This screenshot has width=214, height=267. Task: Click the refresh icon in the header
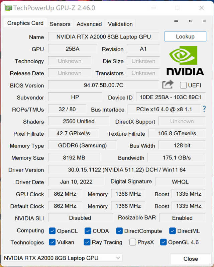pyautogui.click(x=190, y=21)
